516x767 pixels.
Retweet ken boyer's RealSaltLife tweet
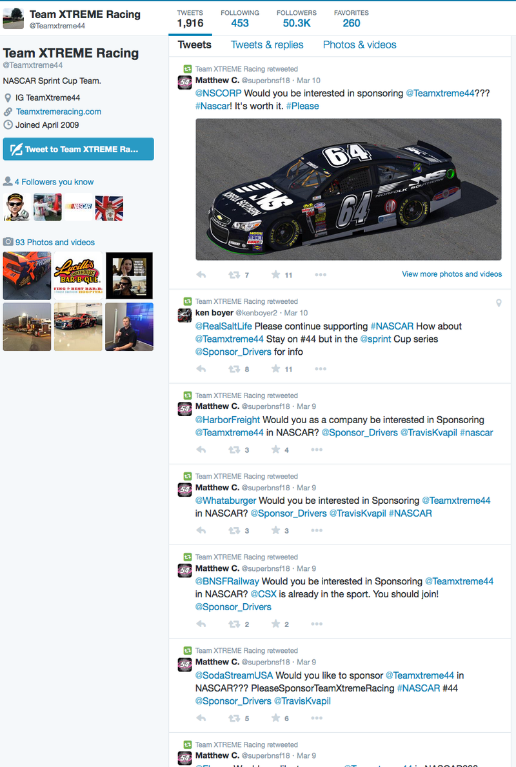pyautogui.click(x=234, y=369)
